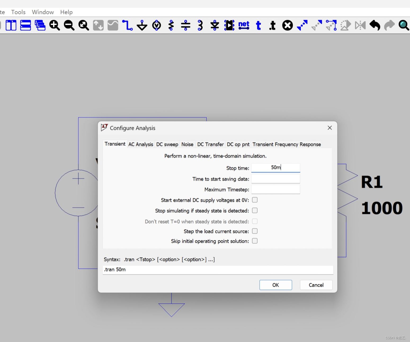Viewport: 410px width, 342px height.
Task: Click Cancel in Configure Analysis
Action: 316,285
